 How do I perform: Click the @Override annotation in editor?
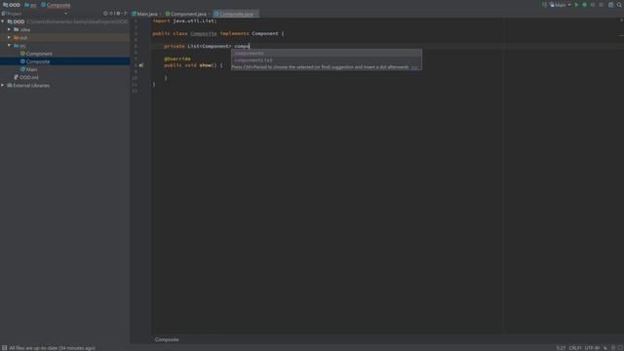[177, 58]
